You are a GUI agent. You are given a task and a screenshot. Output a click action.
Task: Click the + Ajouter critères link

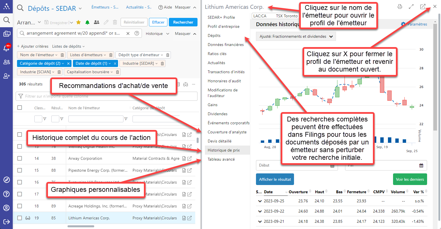33,46
